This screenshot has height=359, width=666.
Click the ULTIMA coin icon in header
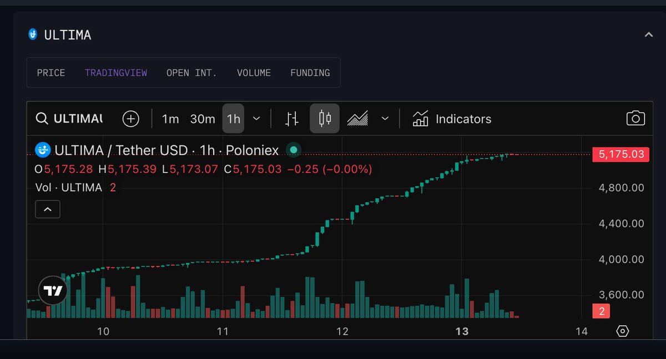[x=33, y=34]
